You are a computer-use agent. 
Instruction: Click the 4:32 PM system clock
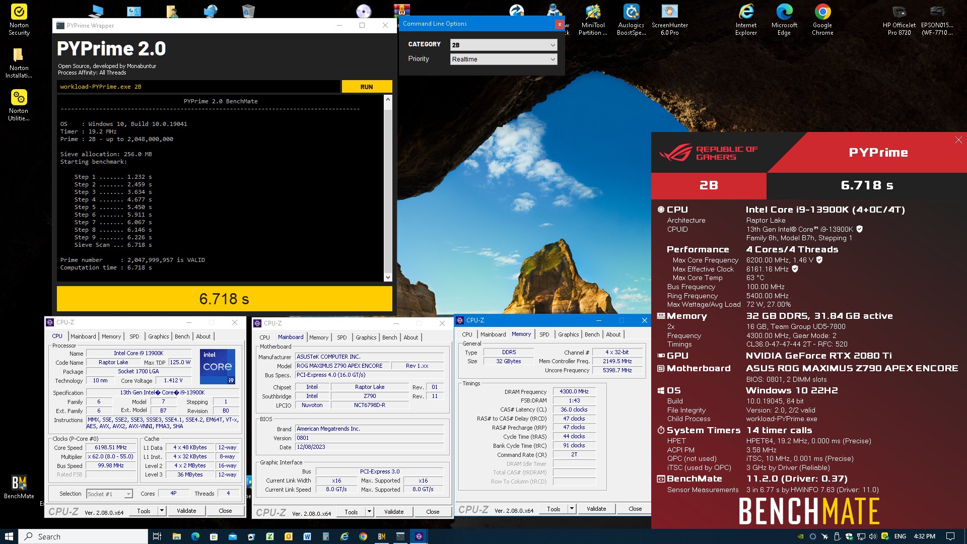click(x=924, y=536)
